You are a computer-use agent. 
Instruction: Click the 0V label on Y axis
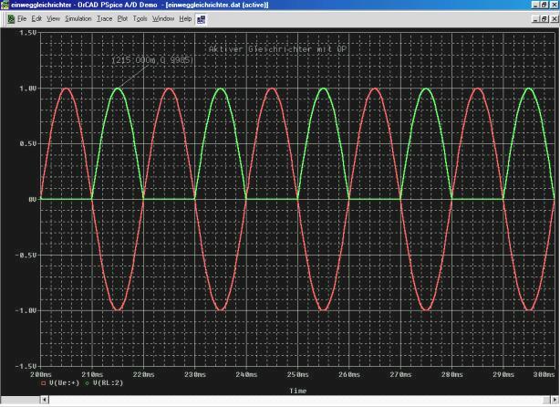(33, 199)
